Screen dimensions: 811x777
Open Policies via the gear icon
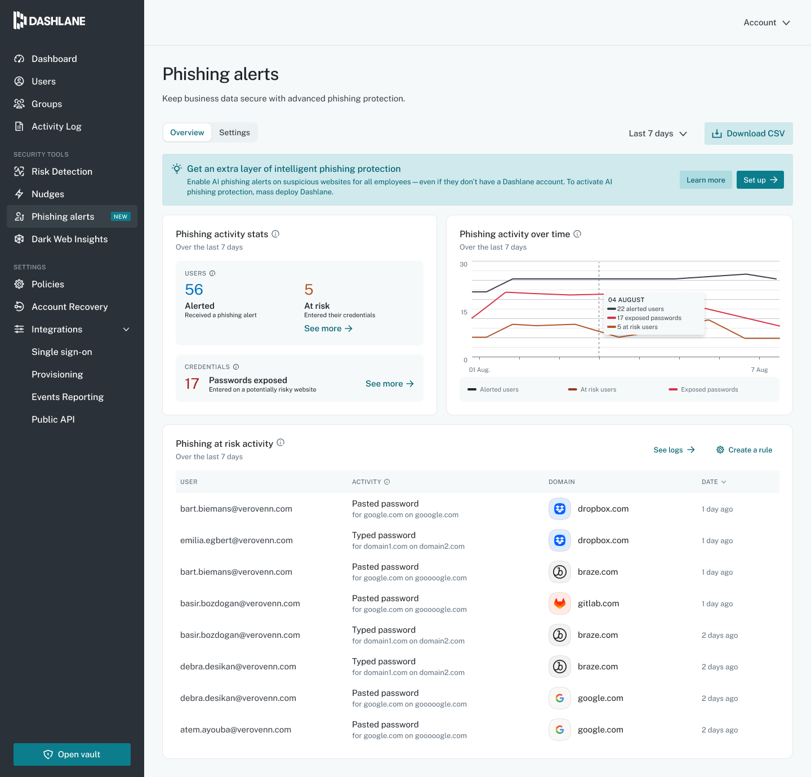tap(19, 284)
